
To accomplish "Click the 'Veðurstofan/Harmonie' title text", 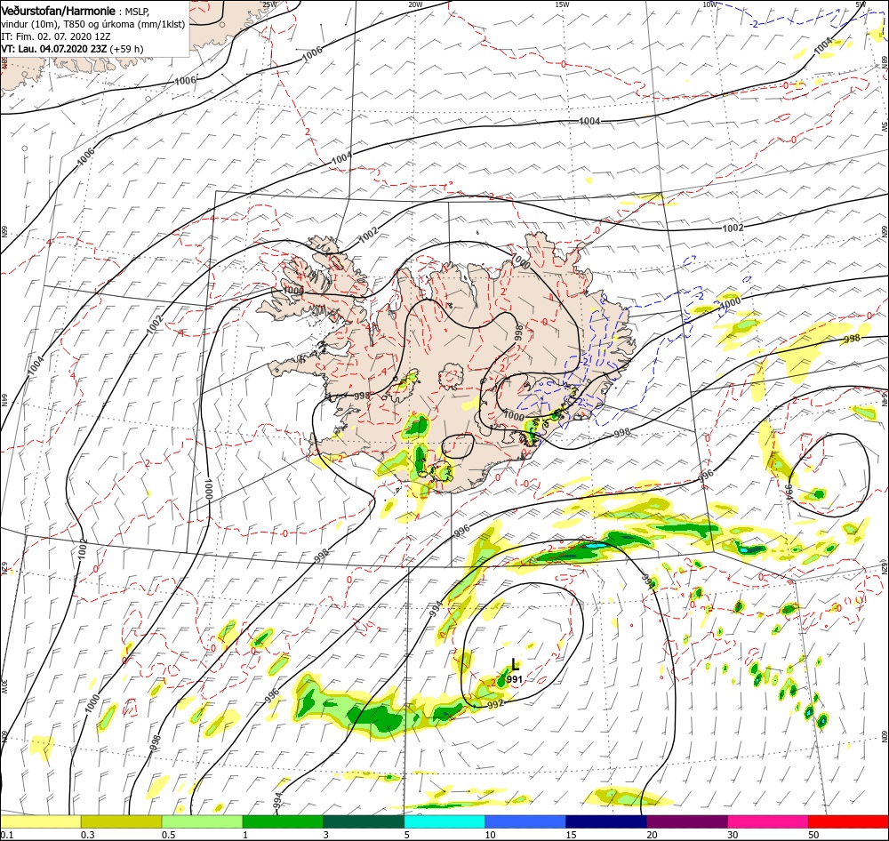I will (58, 11).
